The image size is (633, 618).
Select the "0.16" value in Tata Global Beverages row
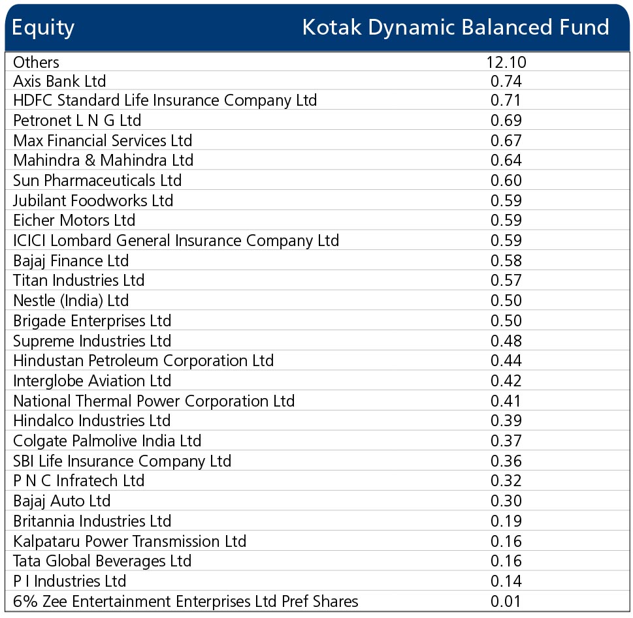point(506,561)
